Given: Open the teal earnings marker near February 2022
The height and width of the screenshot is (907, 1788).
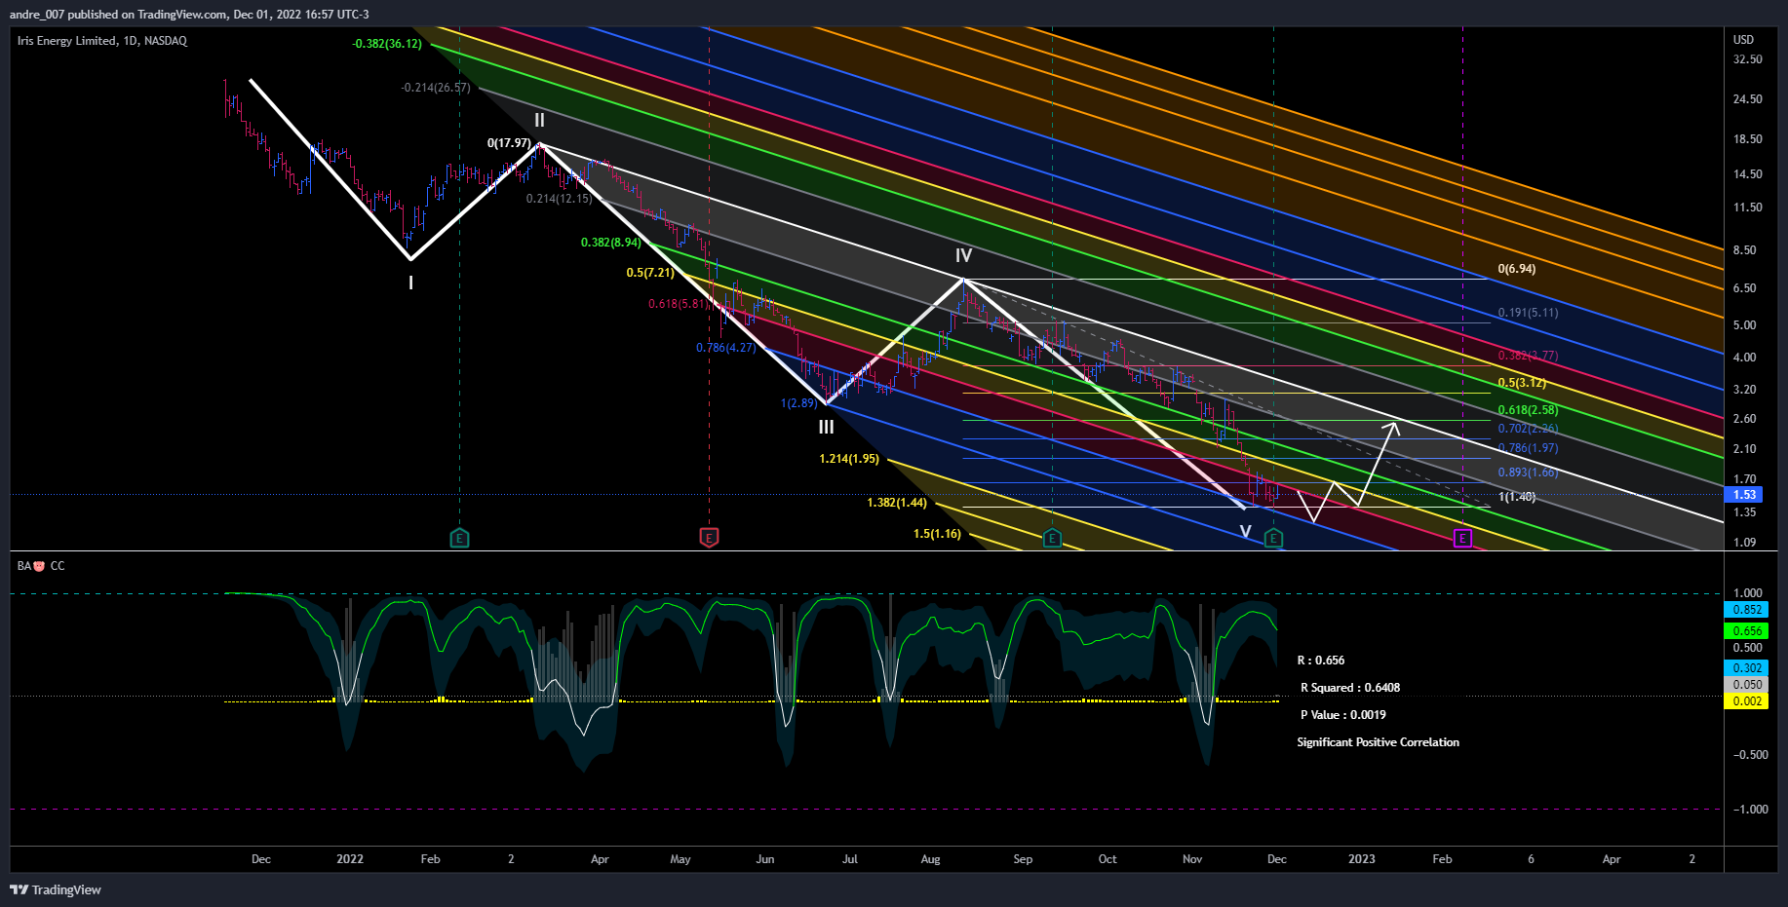Looking at the screenshot, I should [x=459, y=538].
